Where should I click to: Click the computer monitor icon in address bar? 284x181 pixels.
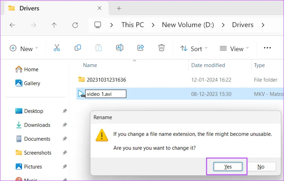coord(98,25)
